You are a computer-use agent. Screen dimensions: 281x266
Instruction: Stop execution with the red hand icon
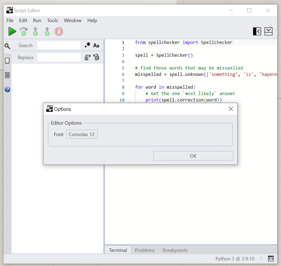click(x=59, y=31)
